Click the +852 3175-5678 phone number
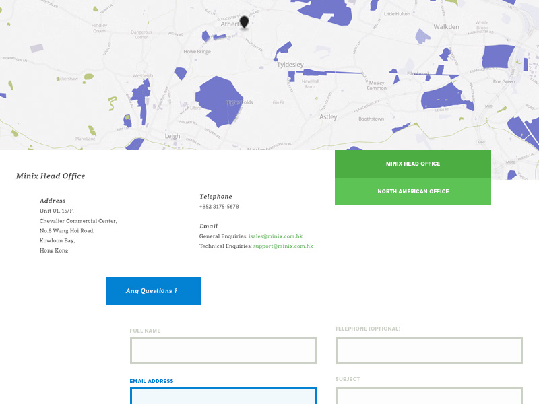 coord(219,207)
